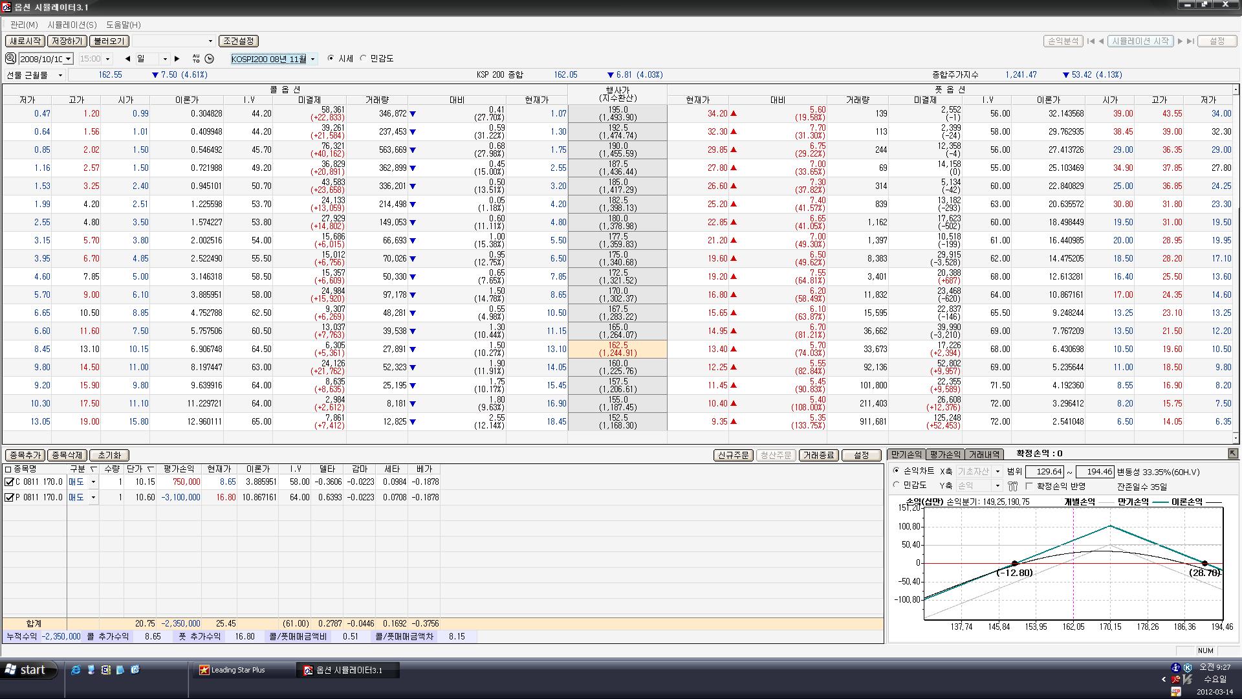Click the clock time icon
This screenshot has width=1242, height=699.
tap(210, 59)
